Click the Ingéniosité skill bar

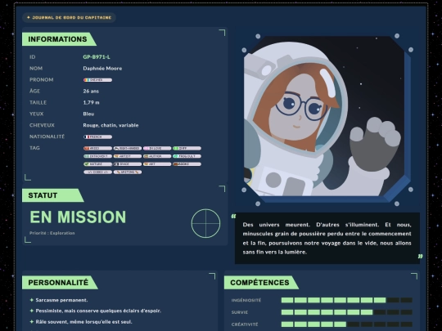click(x=347, y=300)
